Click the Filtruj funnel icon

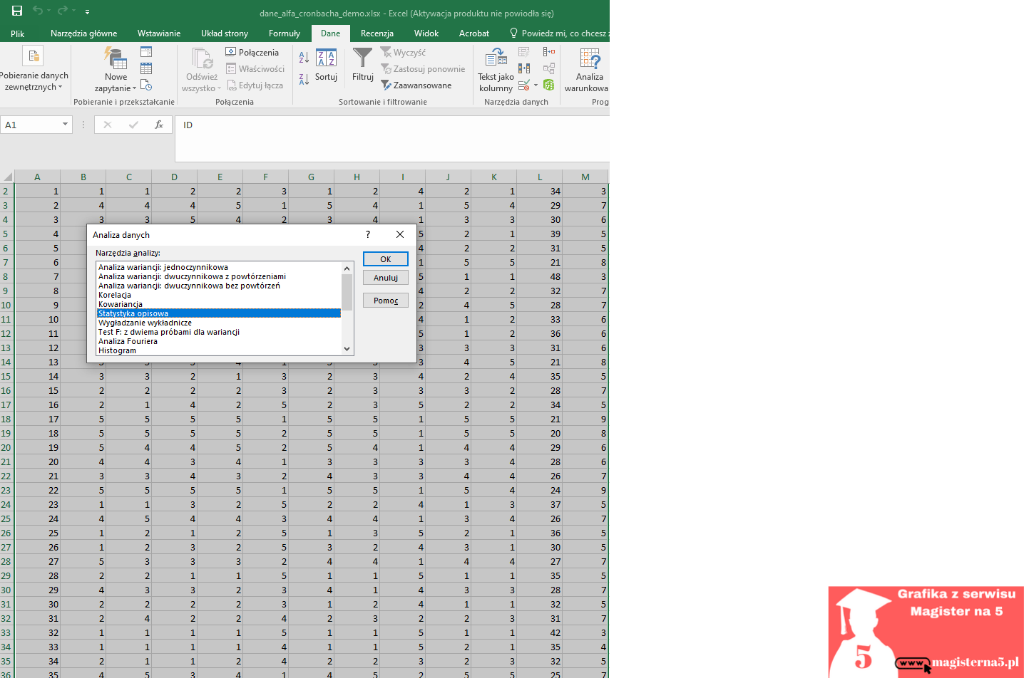click(362, 58)
